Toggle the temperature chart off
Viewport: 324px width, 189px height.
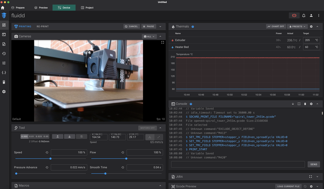click(x=276, y=26)
